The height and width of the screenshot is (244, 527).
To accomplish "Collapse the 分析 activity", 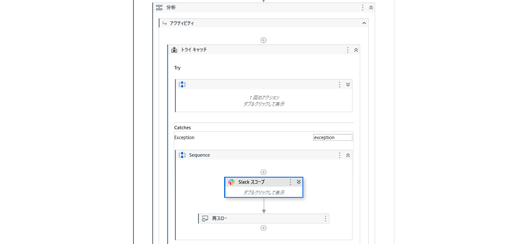I will point(371,7).
